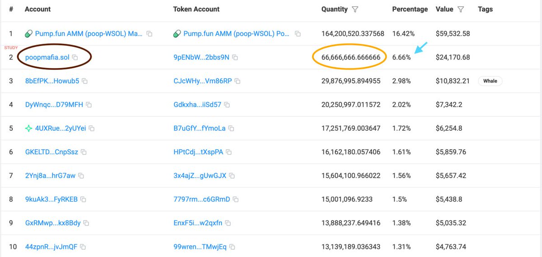Select the $7,342.2 value cell
542x257 pixels.
click(x=449, y=105)
